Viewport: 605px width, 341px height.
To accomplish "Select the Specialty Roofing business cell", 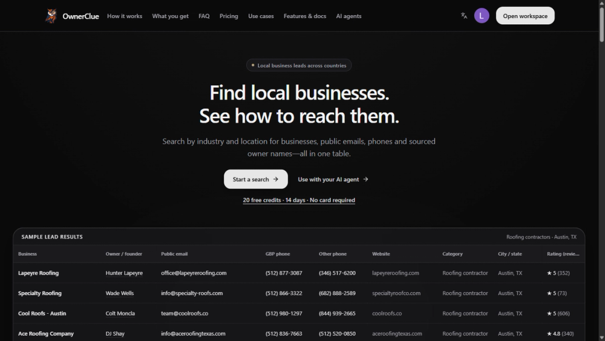I will click(x=40, y=293).
